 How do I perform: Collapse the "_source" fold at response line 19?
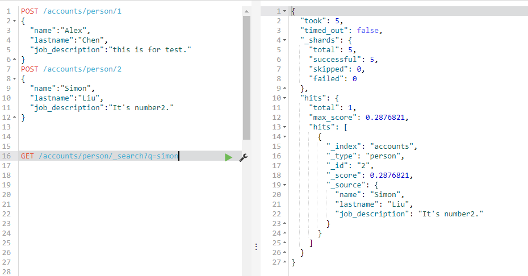click(x=285, y=185)
